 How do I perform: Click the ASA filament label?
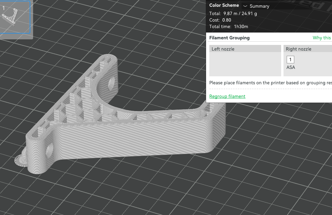tap(291, 67)
